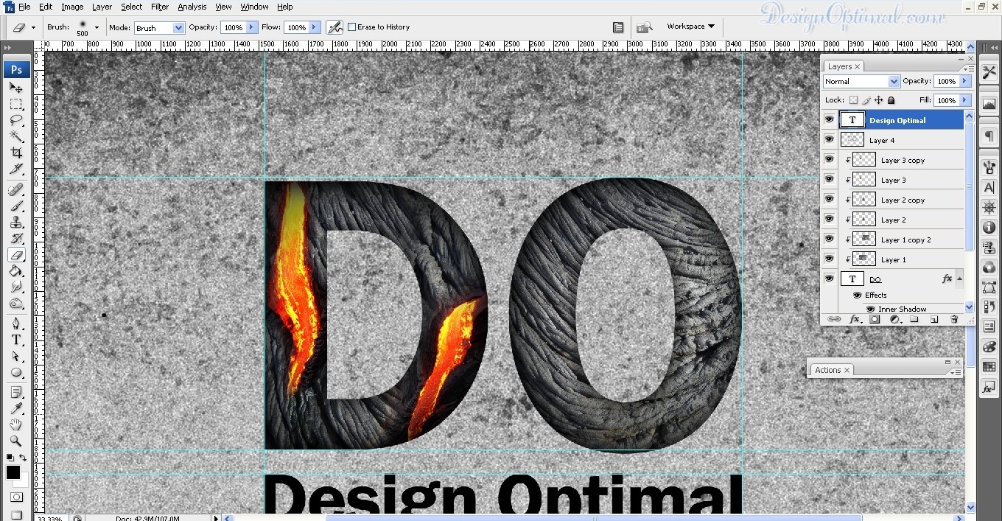Check the Erase to History box
This screenshot has height=521, width=1002.
[351, 27]
